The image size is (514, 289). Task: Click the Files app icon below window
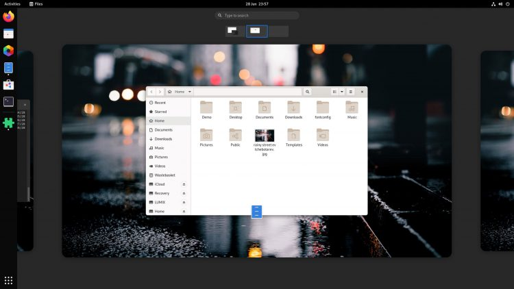coord(257,212)
